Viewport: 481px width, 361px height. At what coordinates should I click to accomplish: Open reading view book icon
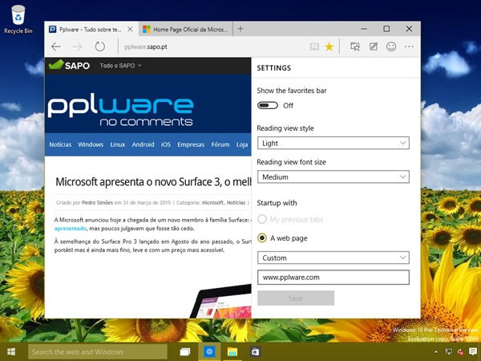pos(314,47)
